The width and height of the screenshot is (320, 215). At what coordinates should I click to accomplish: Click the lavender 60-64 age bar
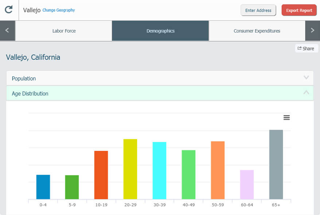[x=247, y=184]
